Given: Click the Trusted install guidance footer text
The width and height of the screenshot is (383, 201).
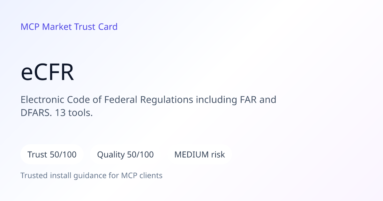Looking at the screenshot, I should click(92, 175).
